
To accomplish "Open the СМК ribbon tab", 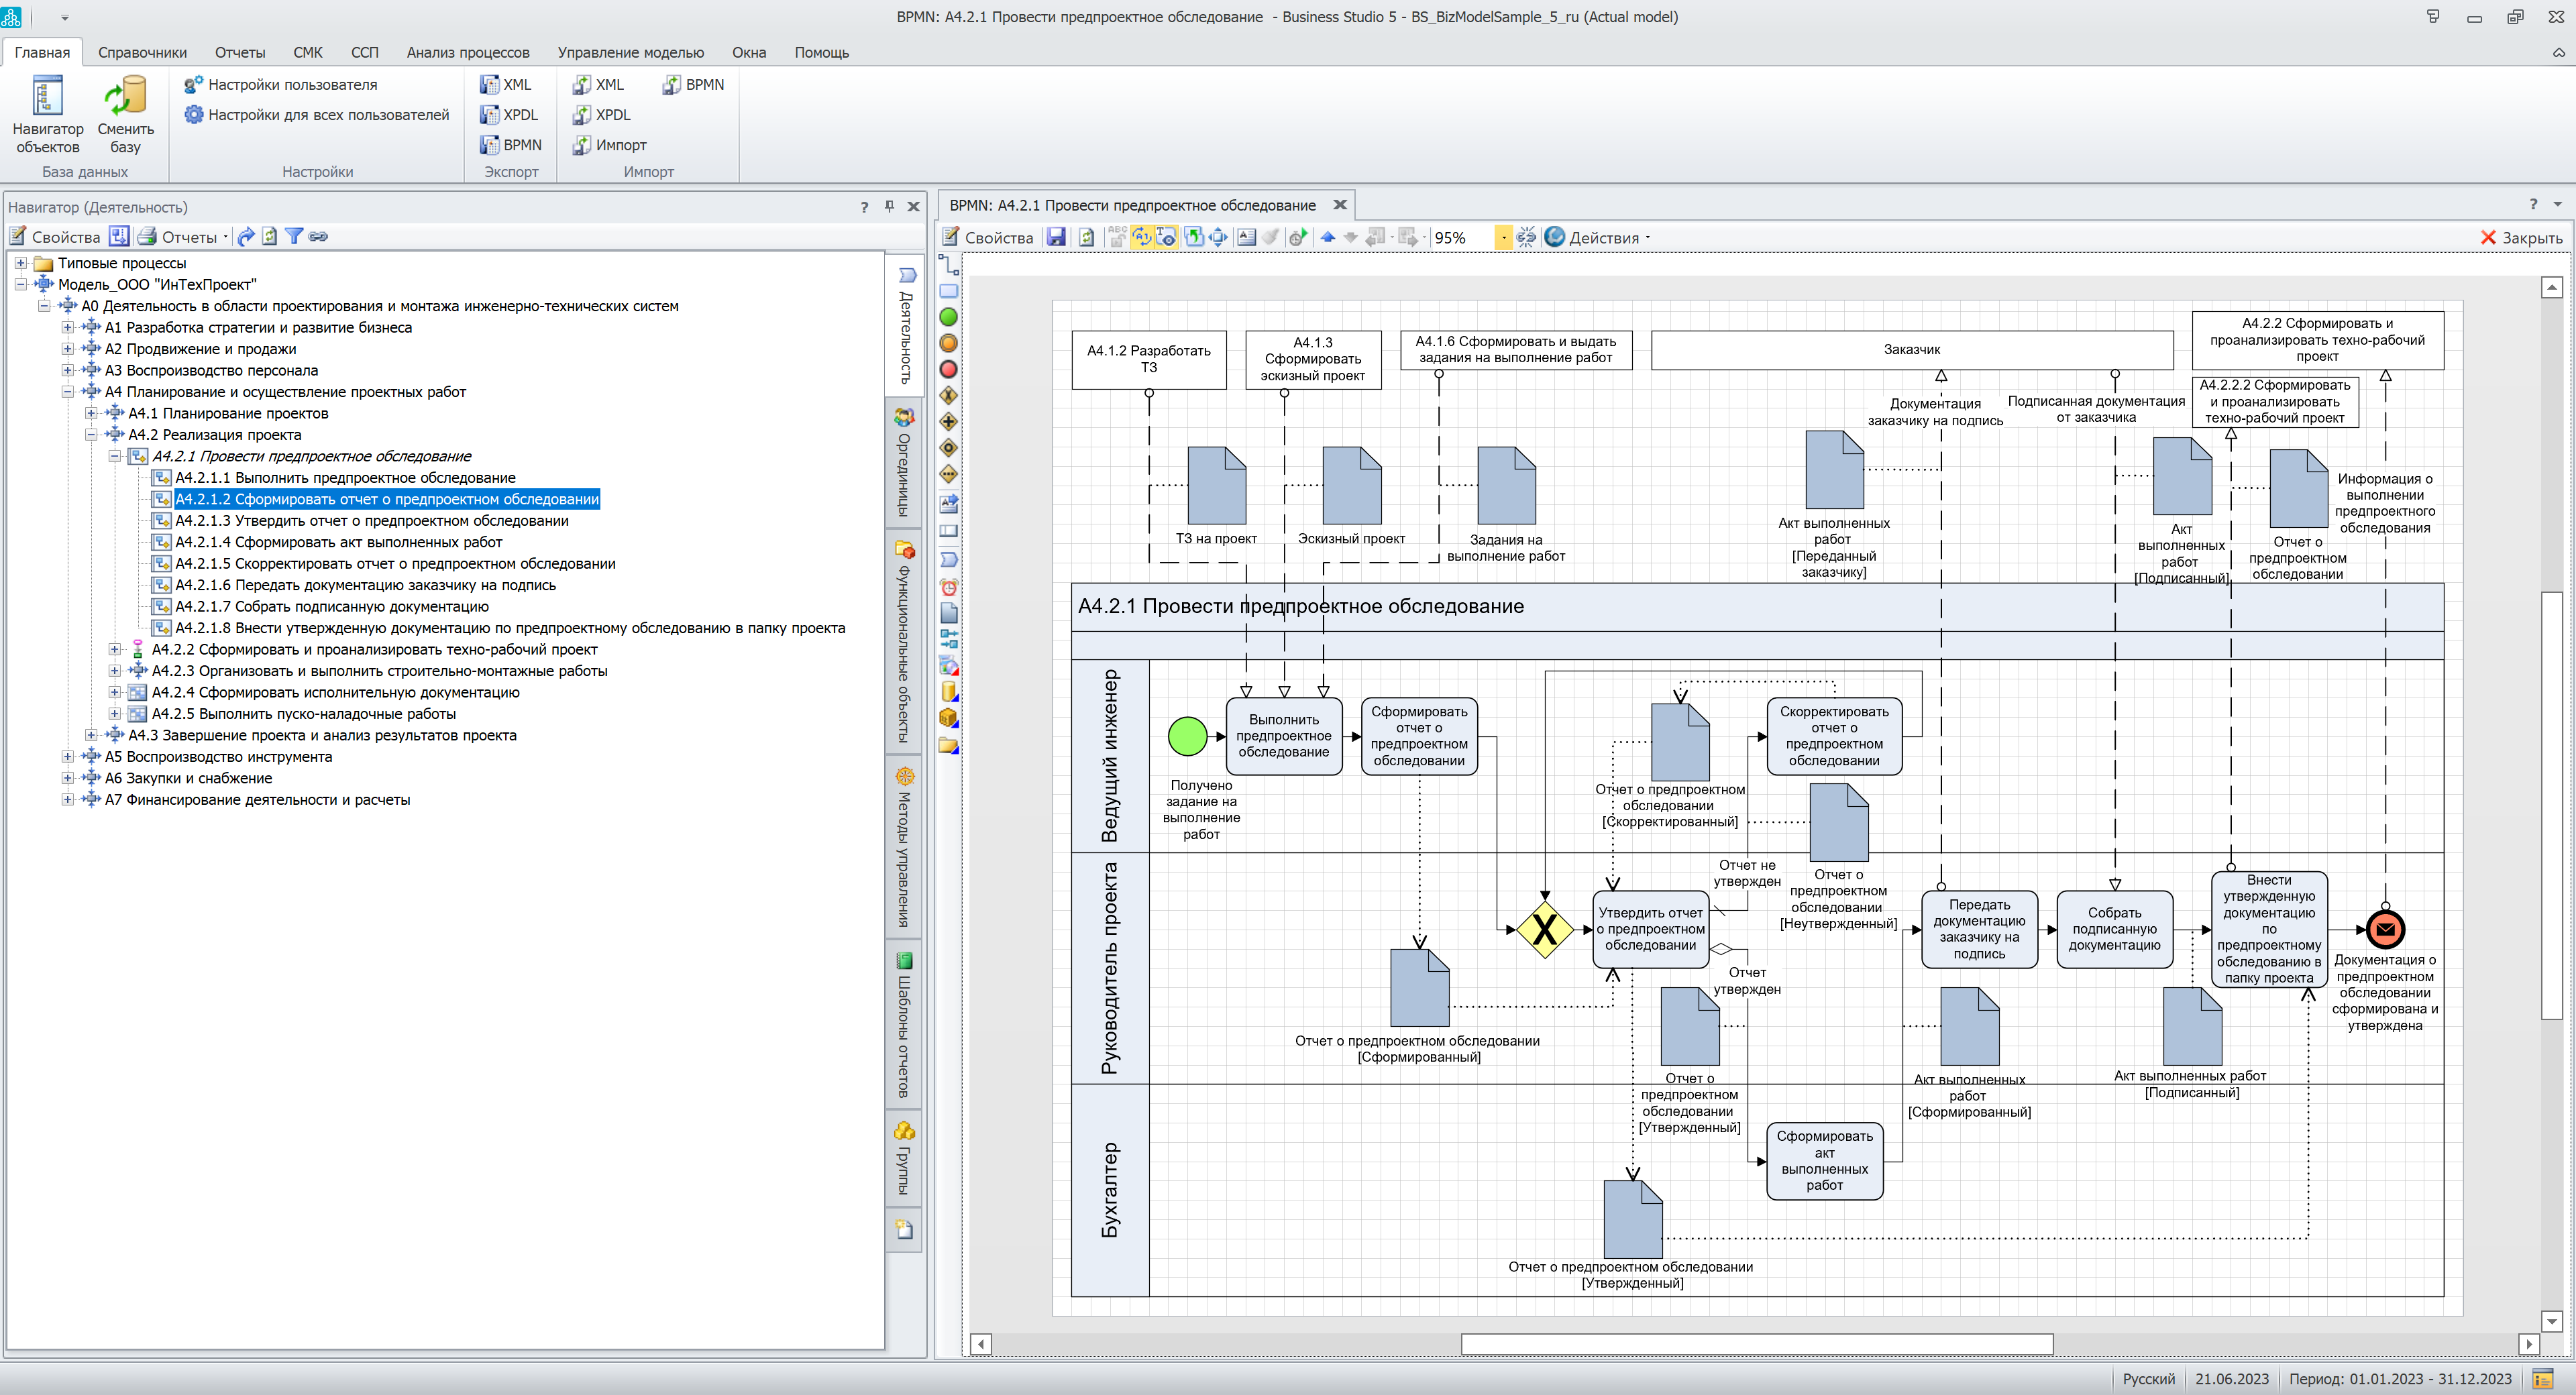I will point(308,52).
